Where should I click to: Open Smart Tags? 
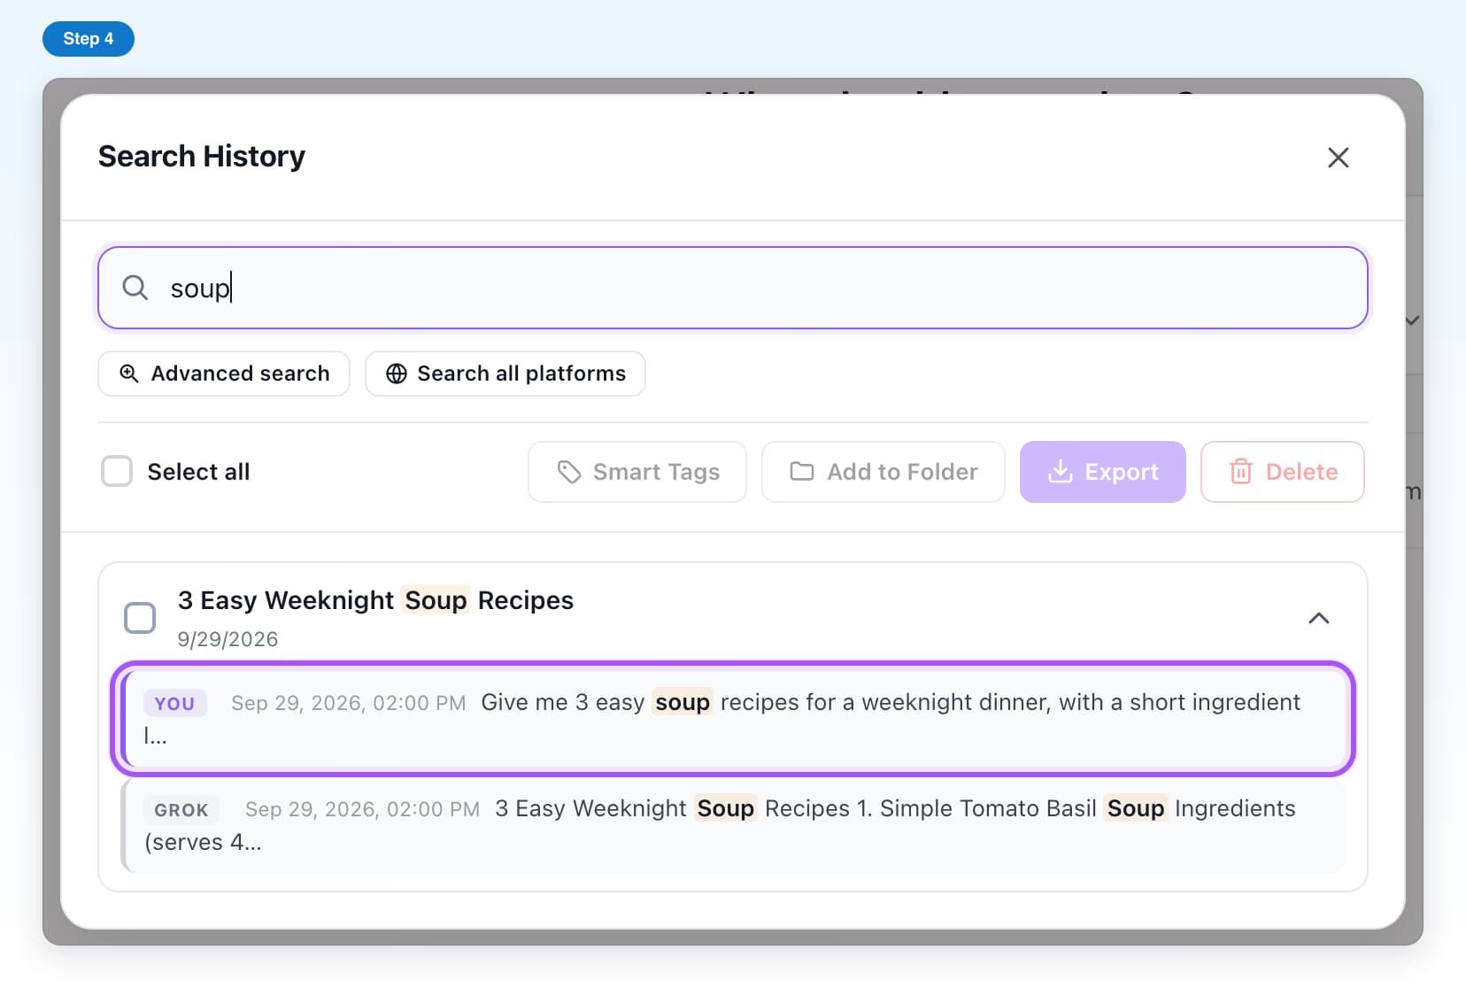point(637,472)
